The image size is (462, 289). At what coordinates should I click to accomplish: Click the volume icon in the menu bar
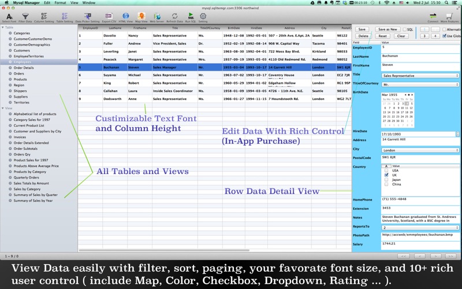coord(408,3)
